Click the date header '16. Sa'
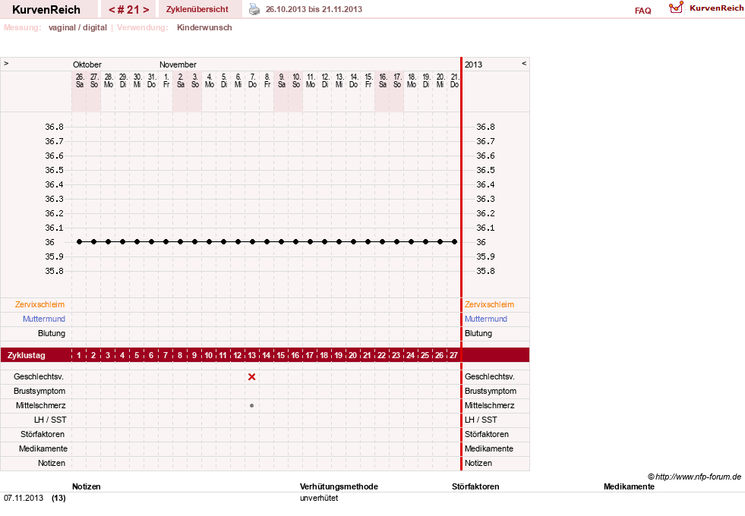 click(383, 80)
